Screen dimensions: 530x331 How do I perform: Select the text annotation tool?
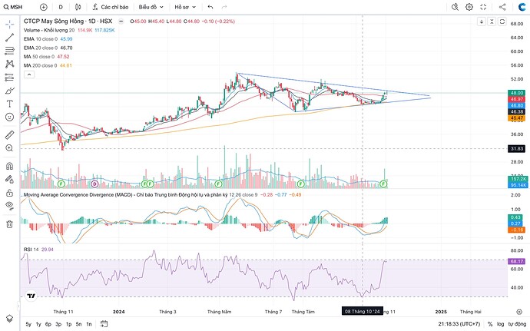9,104
